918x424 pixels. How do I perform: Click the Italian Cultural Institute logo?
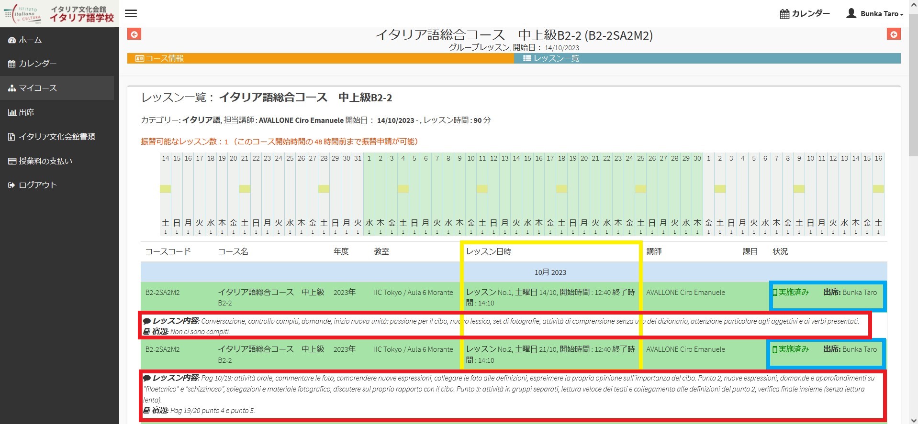tap(59, 13)
